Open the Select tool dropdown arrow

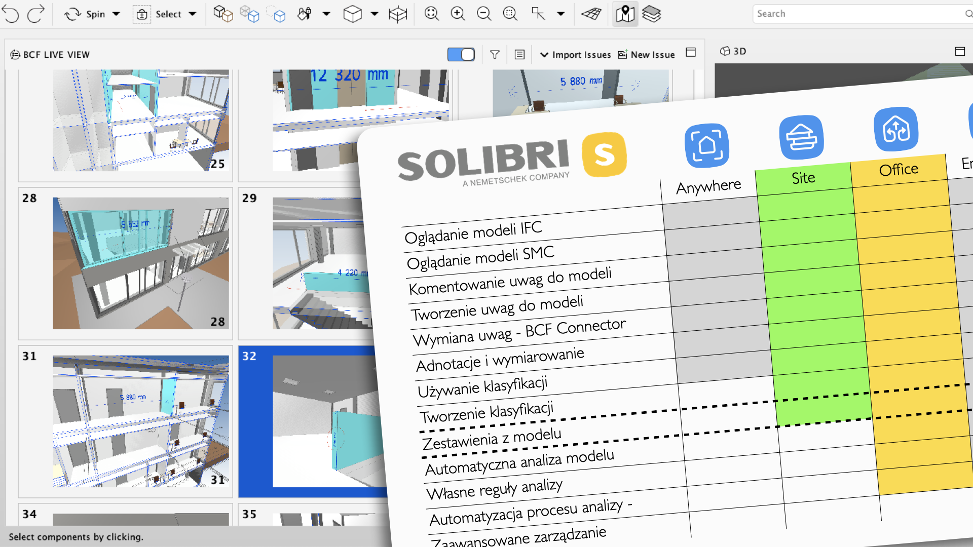coord(193,14)
